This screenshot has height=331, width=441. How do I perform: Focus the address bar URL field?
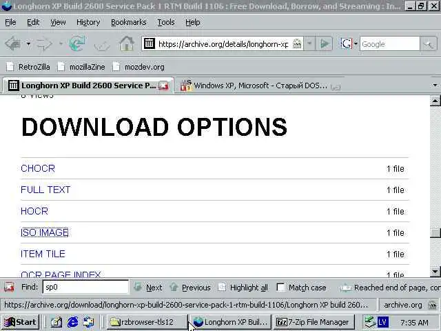(x=223, y=44)
